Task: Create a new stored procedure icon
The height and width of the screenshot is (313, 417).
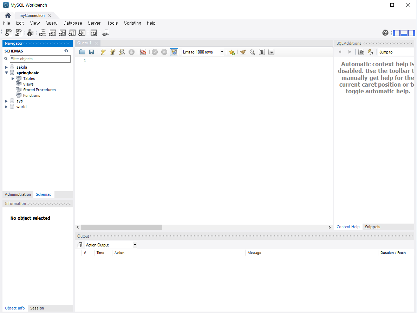Action: 72,33
